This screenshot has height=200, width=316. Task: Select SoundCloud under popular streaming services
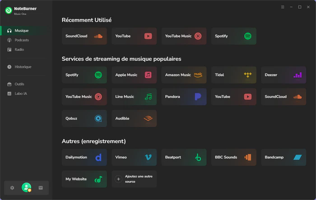point(283,97)
